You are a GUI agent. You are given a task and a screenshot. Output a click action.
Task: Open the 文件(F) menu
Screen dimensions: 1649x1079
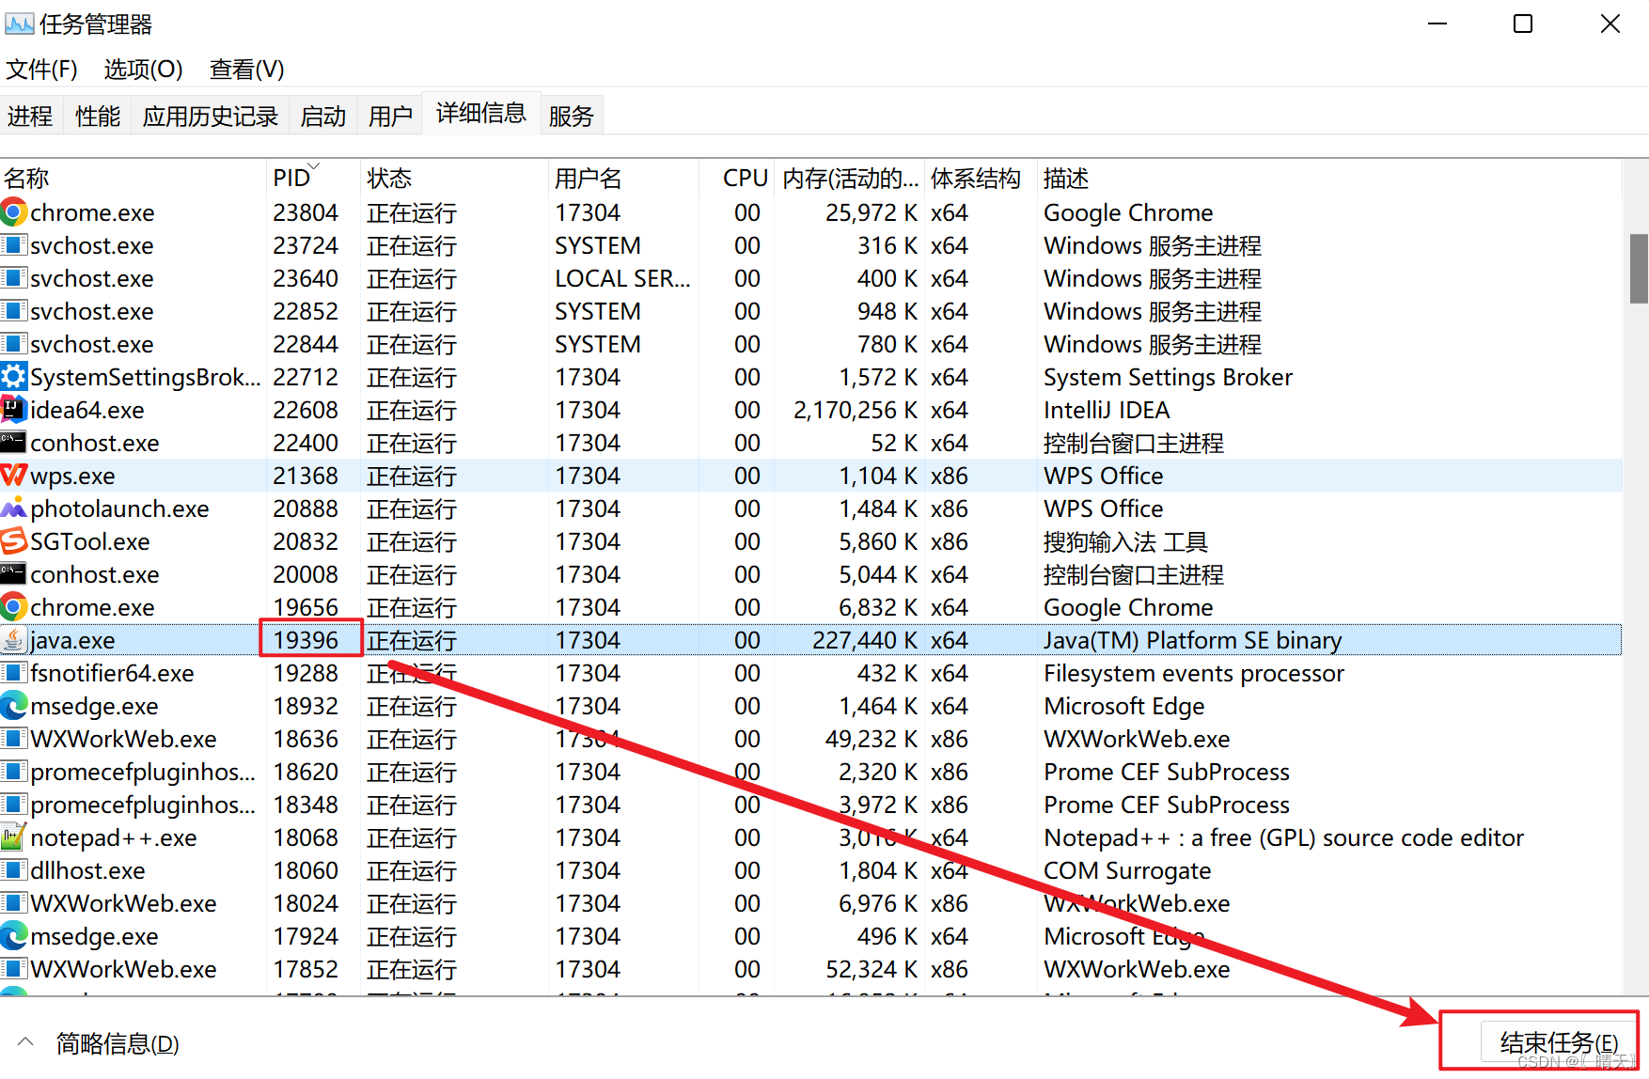(x=41, y=70)
